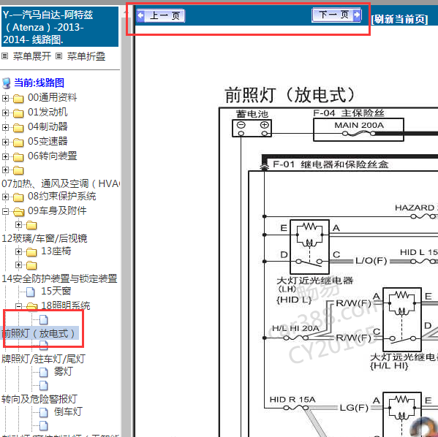The image size is (438, 437).
Task: Click the 14安全防护装置与锁定装置 folder icon
Action: 31,265
